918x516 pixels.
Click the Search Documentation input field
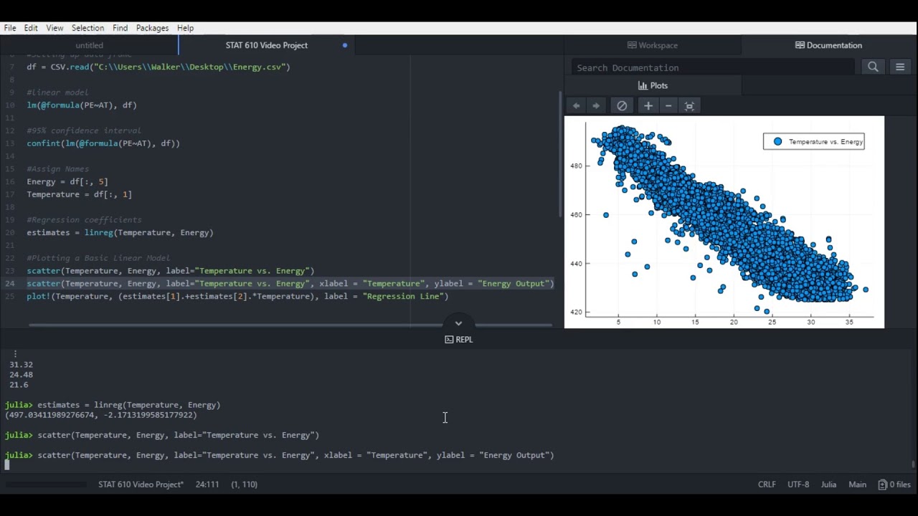[x=713, y=67]
